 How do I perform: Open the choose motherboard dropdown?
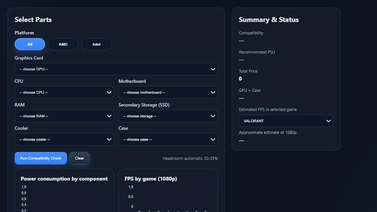pyautogui.click(x=168, y=92)
